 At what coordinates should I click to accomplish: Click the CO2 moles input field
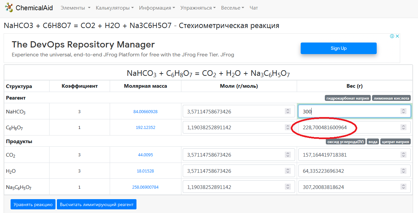coord(239,155)
